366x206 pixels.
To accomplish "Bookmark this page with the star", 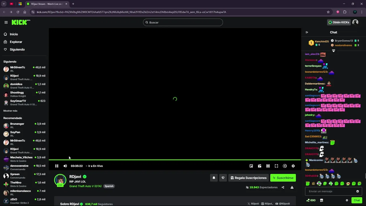I will pyautogui.click(x=328, y=12).
